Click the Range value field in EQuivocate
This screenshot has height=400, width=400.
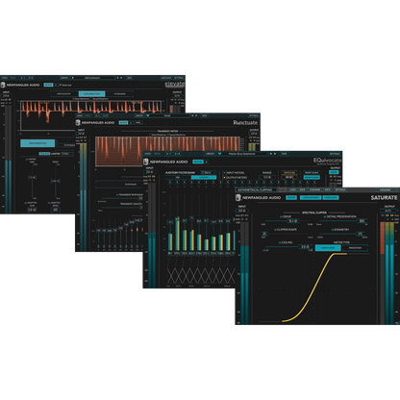[267, 177]
